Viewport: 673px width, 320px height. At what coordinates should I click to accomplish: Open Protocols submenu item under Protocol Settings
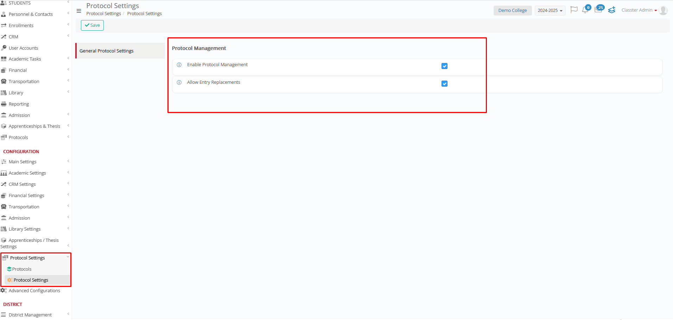click(x=22, y=269)
